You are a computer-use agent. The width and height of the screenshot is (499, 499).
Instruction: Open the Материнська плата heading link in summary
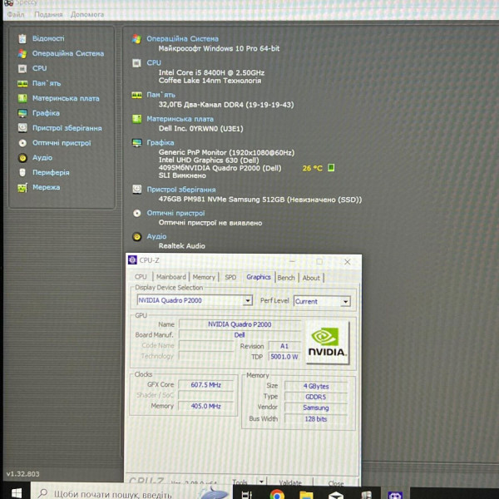pos(180,119)
